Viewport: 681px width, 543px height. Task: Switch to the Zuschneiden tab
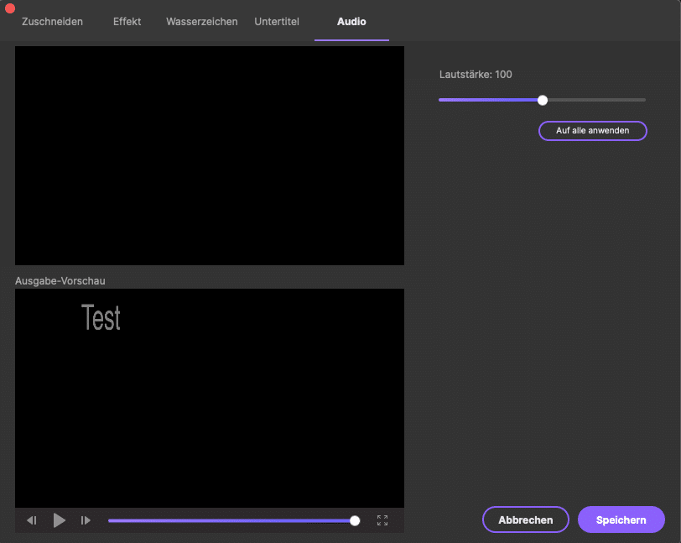(52, 22)
